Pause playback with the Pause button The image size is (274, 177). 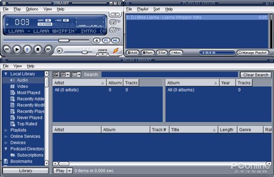(27, 50)
